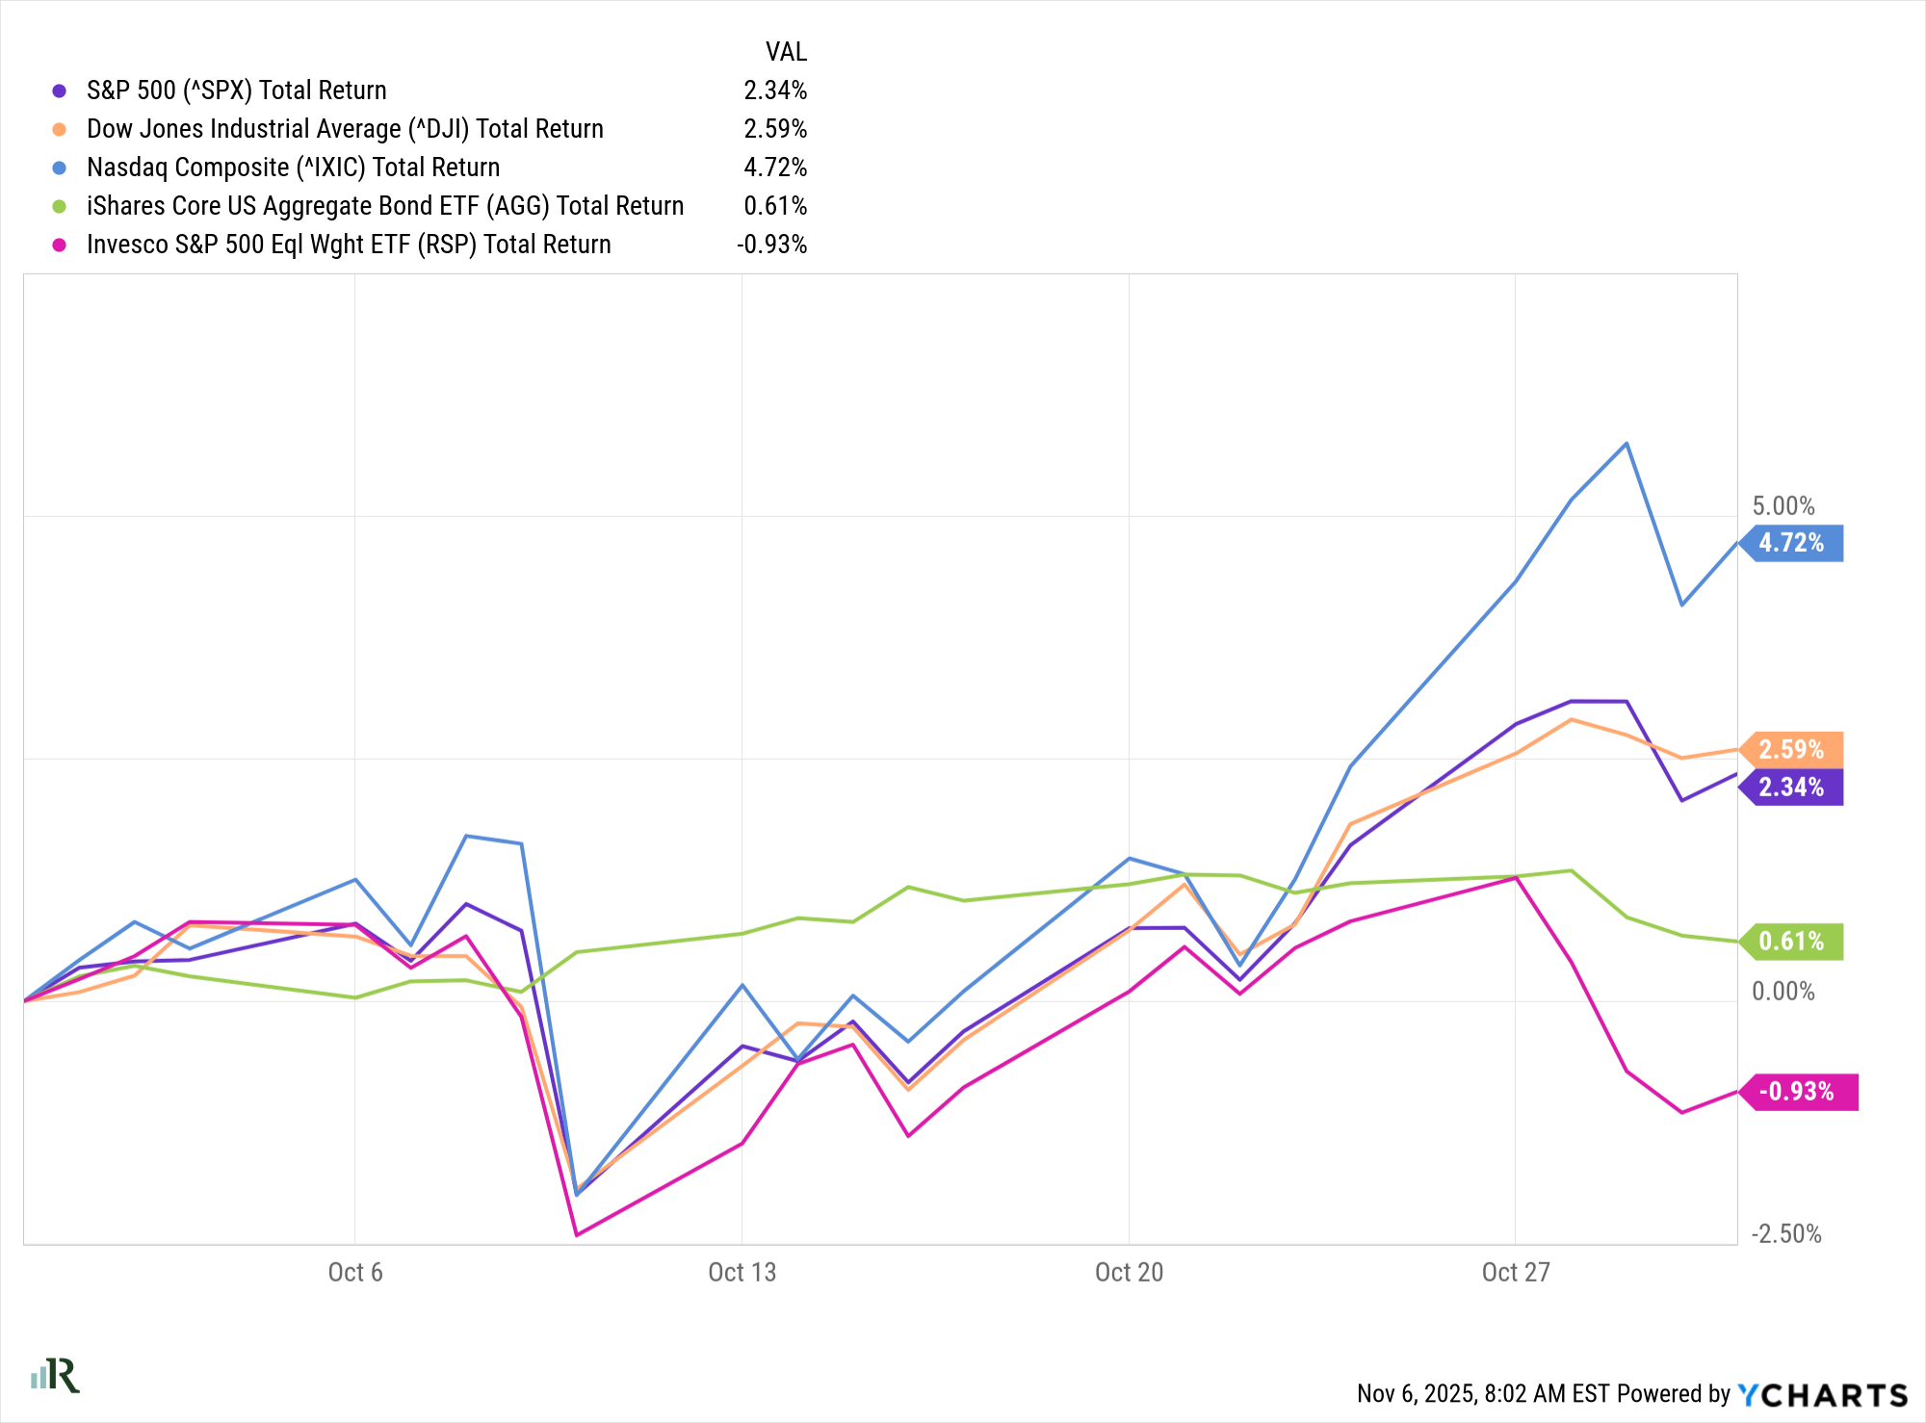The height and width of the screenshot is (1423, 1926).
Task: Click the green 0.61% end-value tag
Action: (1792, 941)
